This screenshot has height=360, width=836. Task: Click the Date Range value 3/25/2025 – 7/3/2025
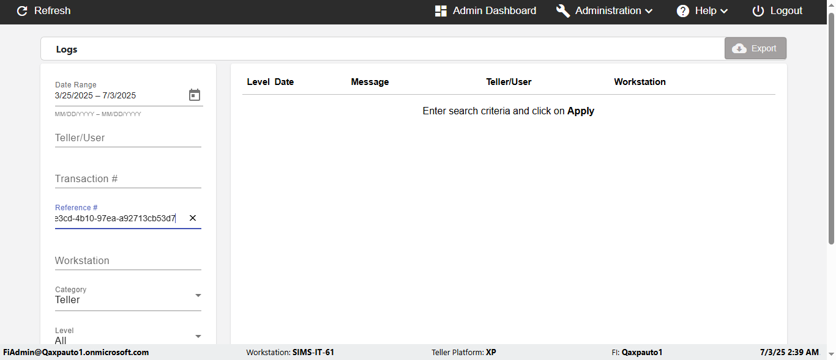click(x=95, y=95)
